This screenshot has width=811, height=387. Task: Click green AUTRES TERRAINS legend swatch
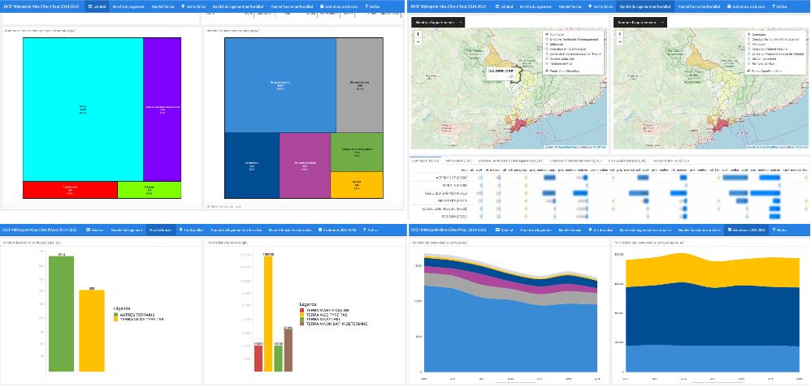(x=116, y=314)
